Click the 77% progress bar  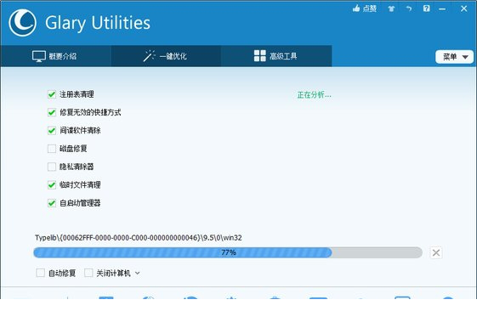point(228,252)
